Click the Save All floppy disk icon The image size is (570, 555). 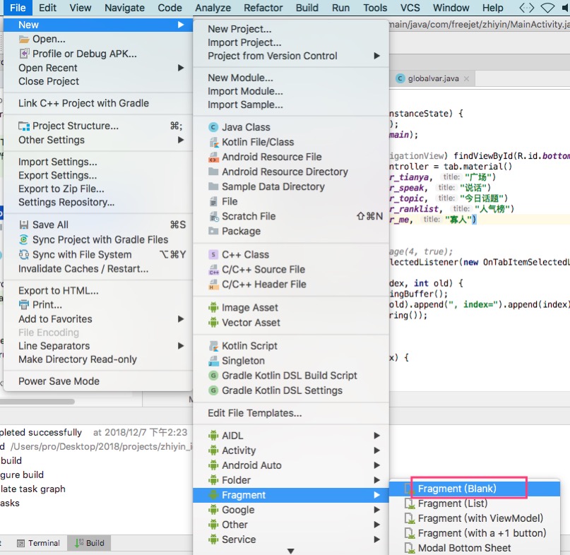click(x=24, y=225)
